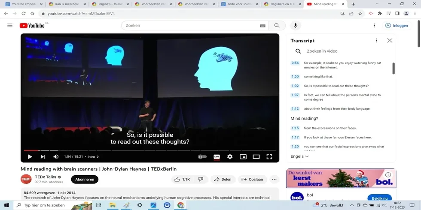Save the video with Opslaan
421x210 pixels.
click(252, 180)
